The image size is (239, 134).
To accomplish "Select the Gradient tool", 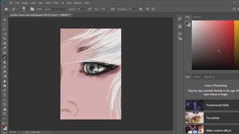I will (x=4, y=76).
